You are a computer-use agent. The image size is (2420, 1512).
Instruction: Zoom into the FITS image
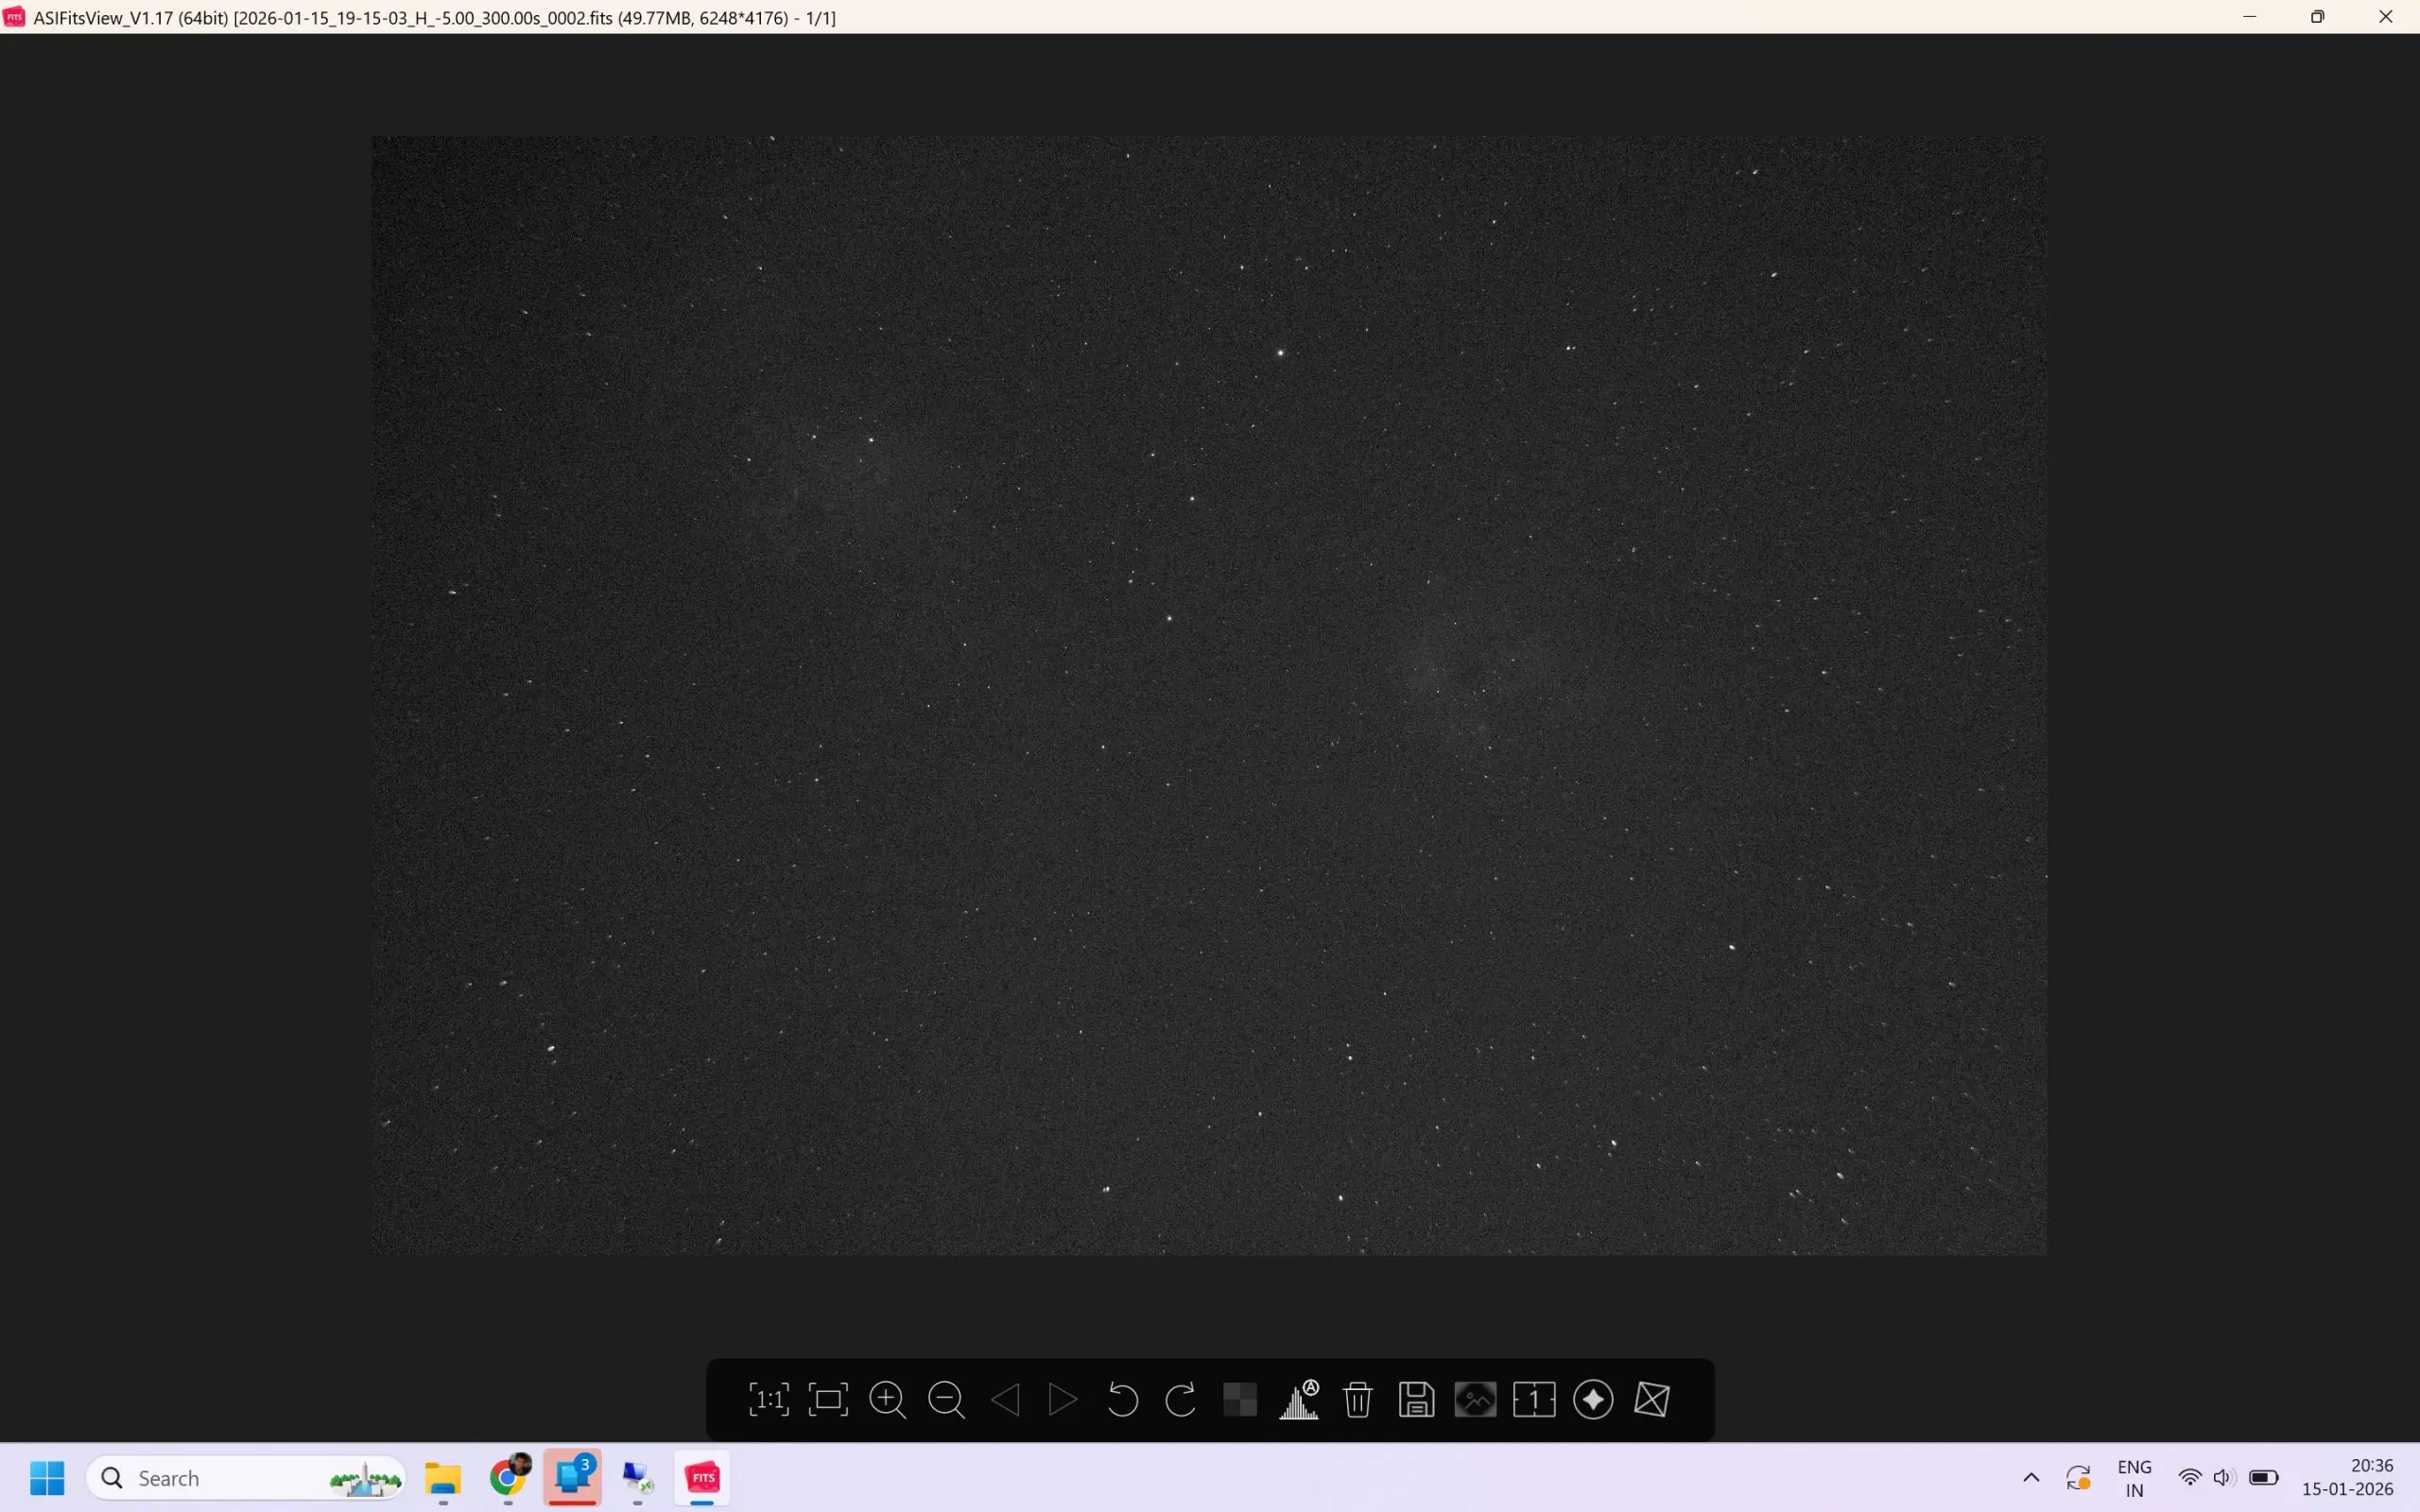pyautogui.click(x=888, y=1400)
